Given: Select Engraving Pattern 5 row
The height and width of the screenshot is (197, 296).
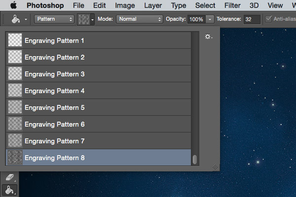Looking at the screenshot, I should coord(98,107).
